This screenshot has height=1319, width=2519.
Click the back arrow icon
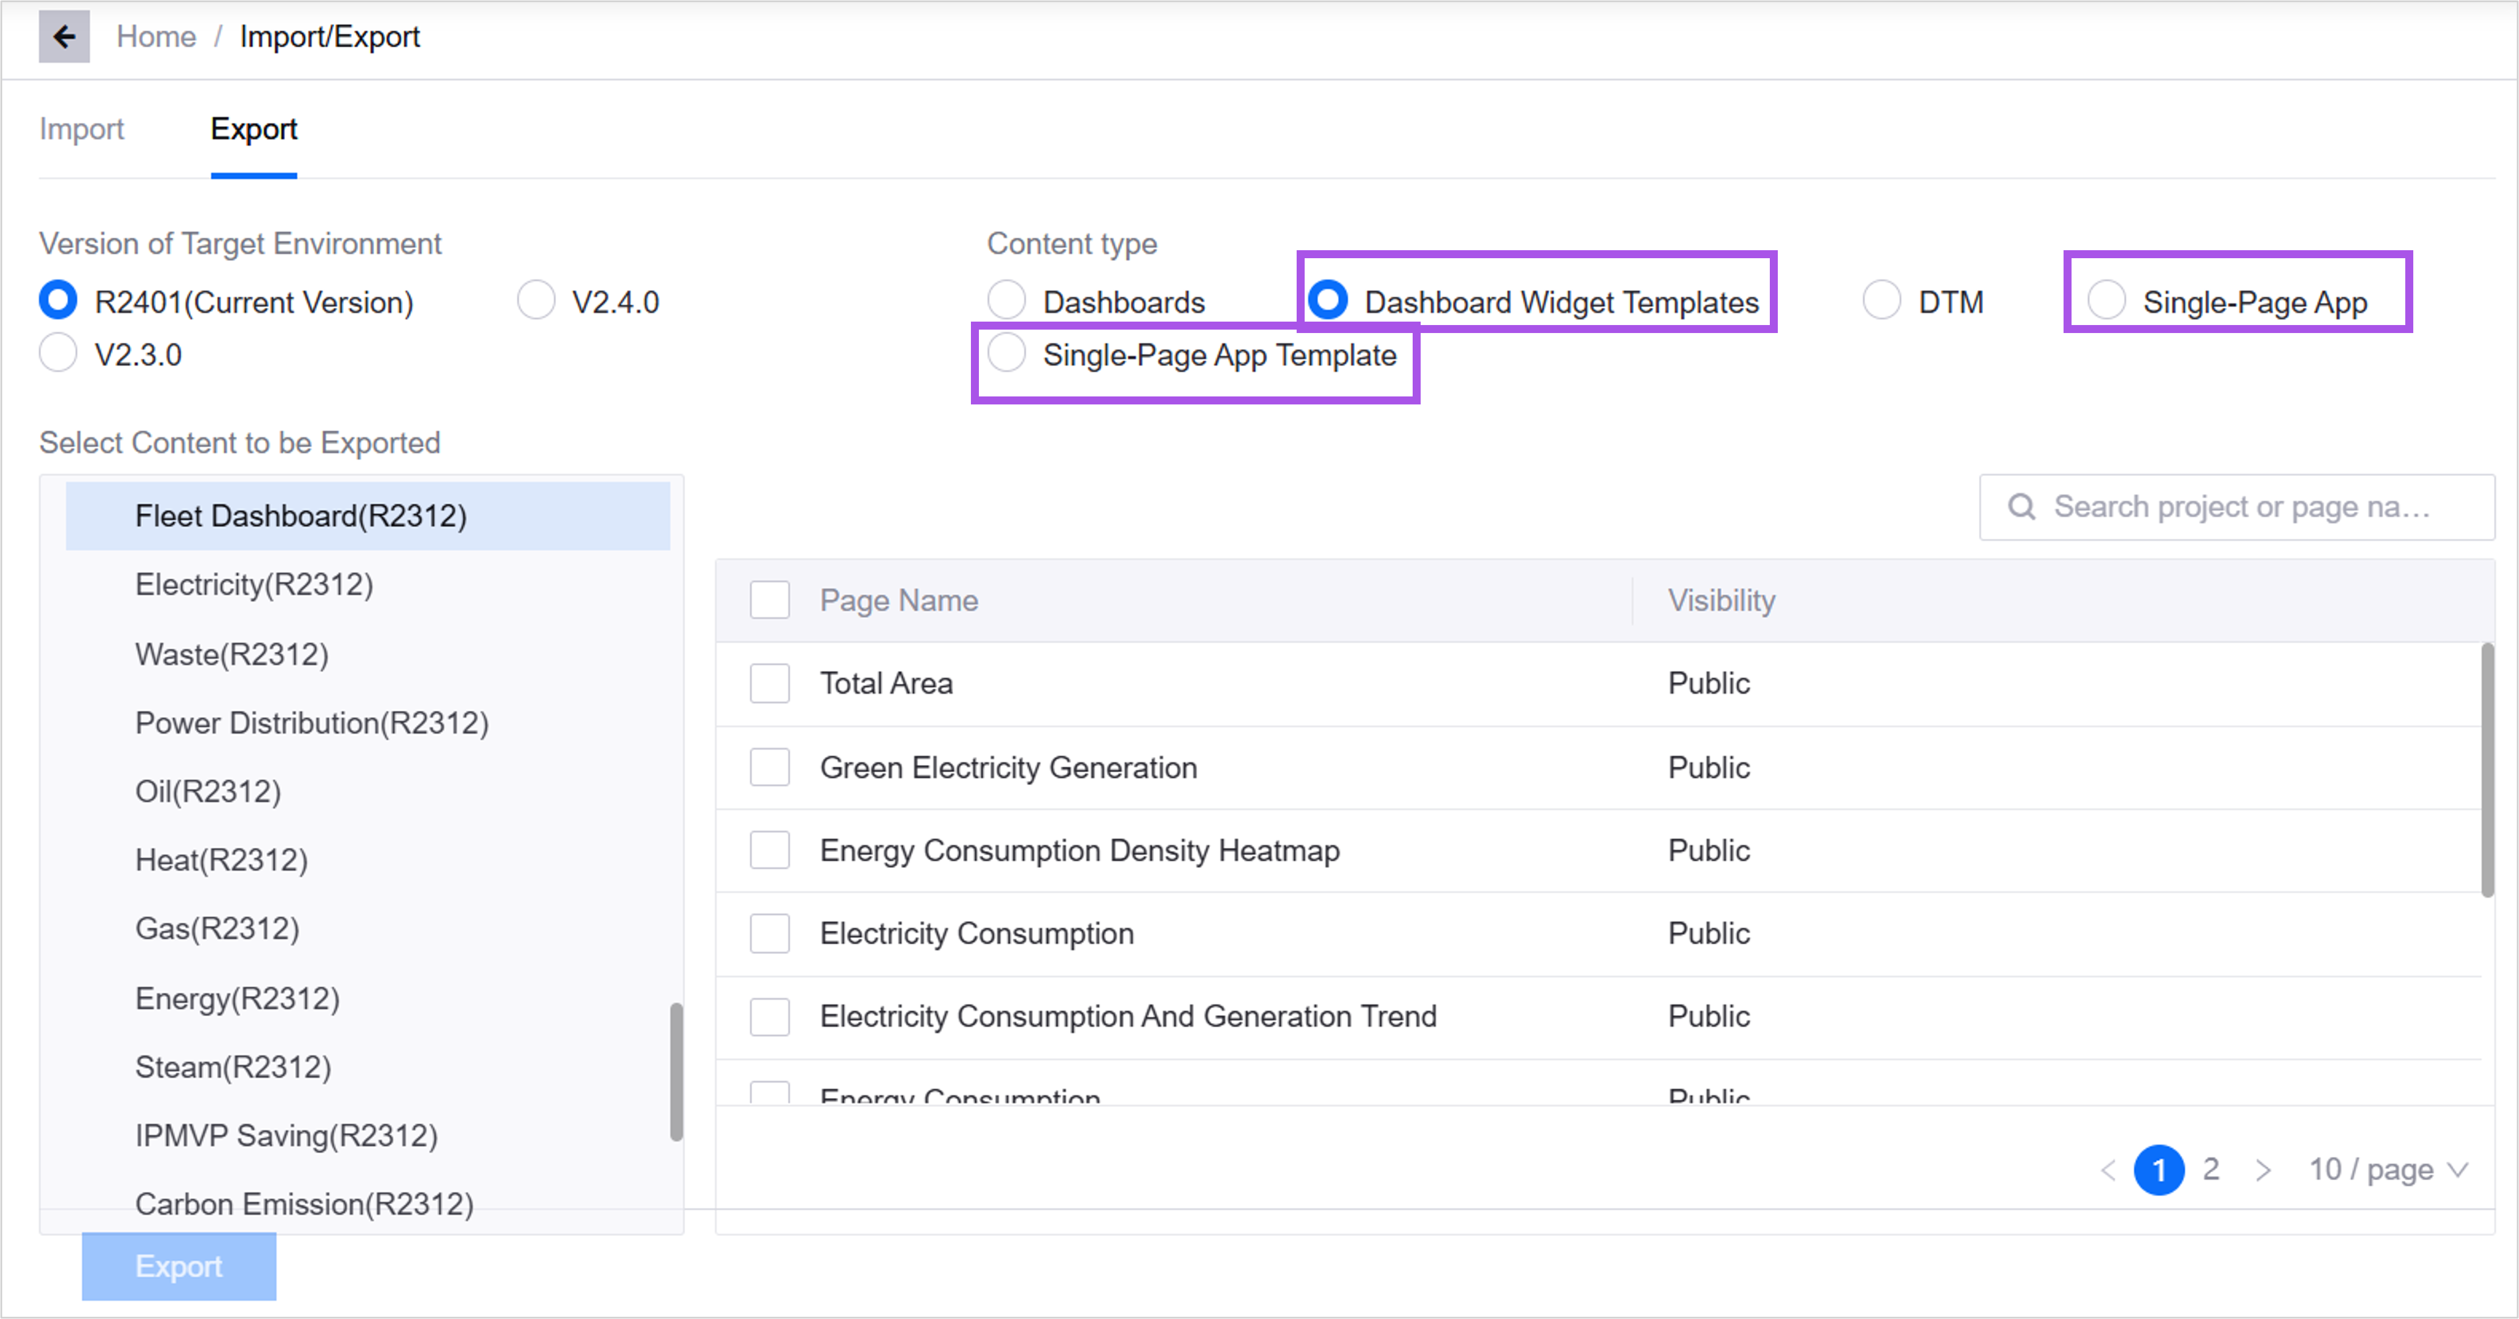pos(63,37)
